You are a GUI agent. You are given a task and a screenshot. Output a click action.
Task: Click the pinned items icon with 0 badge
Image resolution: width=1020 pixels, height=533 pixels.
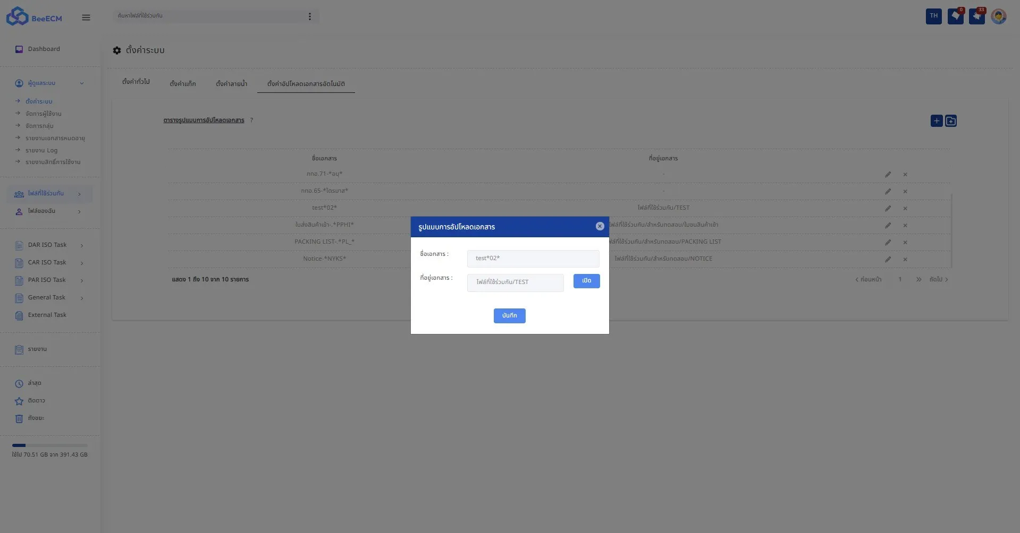[x=955, y=16]
